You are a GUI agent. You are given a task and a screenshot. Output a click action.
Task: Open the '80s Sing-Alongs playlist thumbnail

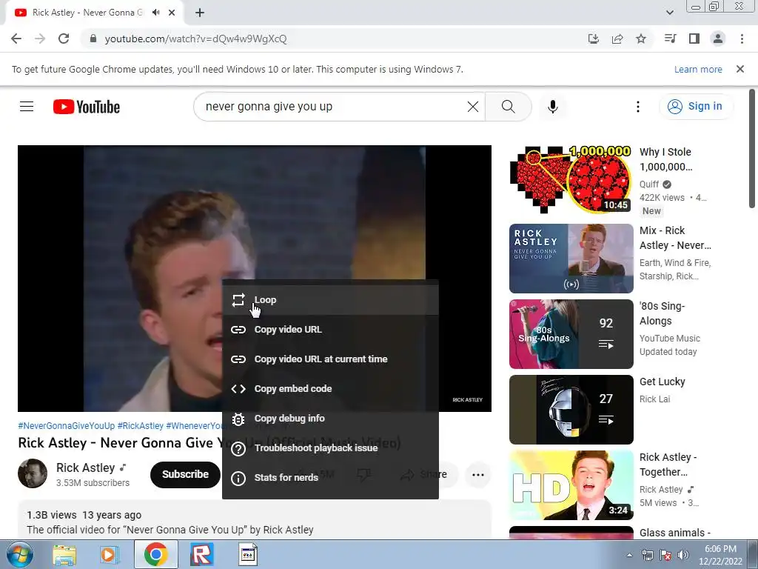(571, 334)
